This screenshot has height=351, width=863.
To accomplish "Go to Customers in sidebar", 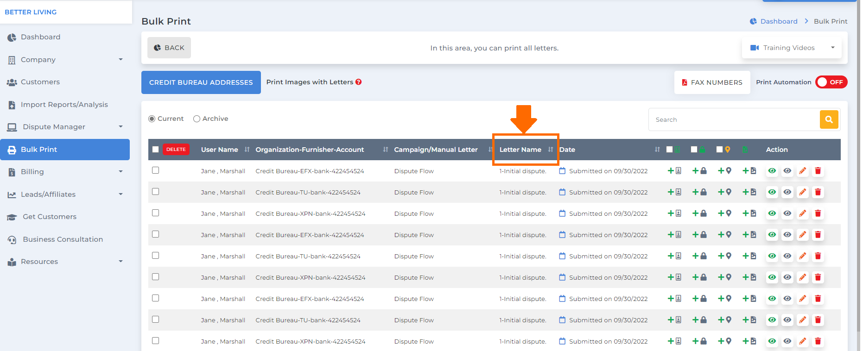I will [65, 82].
